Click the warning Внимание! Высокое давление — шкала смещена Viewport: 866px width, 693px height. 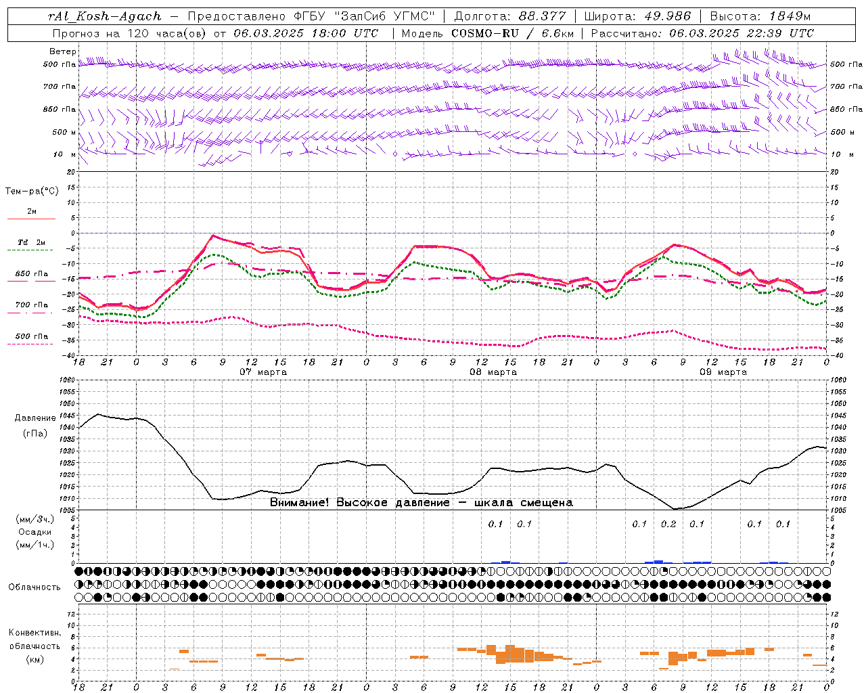coord(421,503)
